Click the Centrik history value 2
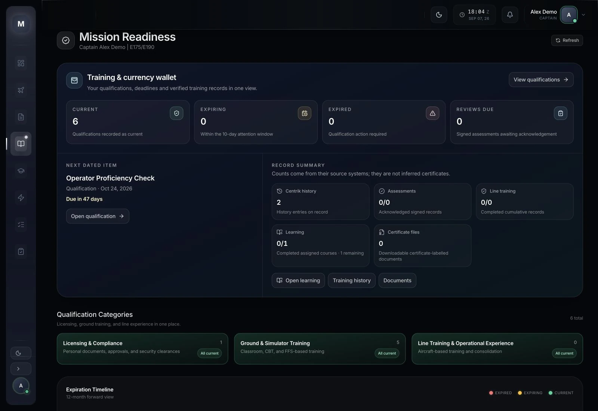 click(279, 202)
